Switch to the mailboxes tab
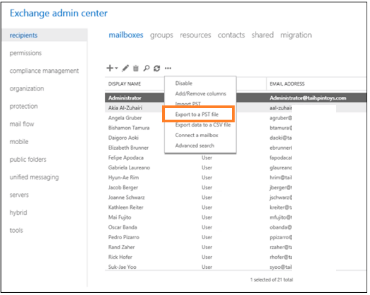The height and width of the screenshot is (295, 370). tap(126, 35)
